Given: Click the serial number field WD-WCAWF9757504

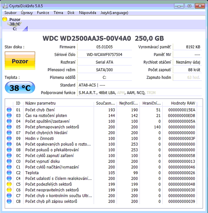Looking at the screenshot, I should pyautogui.click(x=104, y=55).
